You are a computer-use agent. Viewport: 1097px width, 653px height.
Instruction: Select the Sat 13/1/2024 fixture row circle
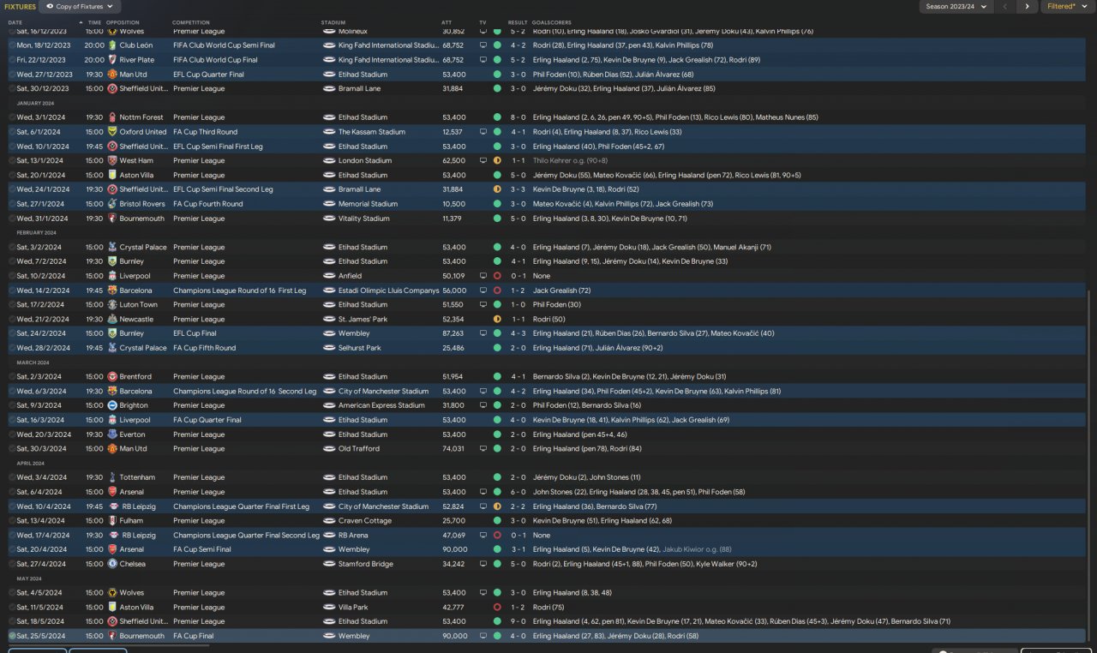point(12,160)
